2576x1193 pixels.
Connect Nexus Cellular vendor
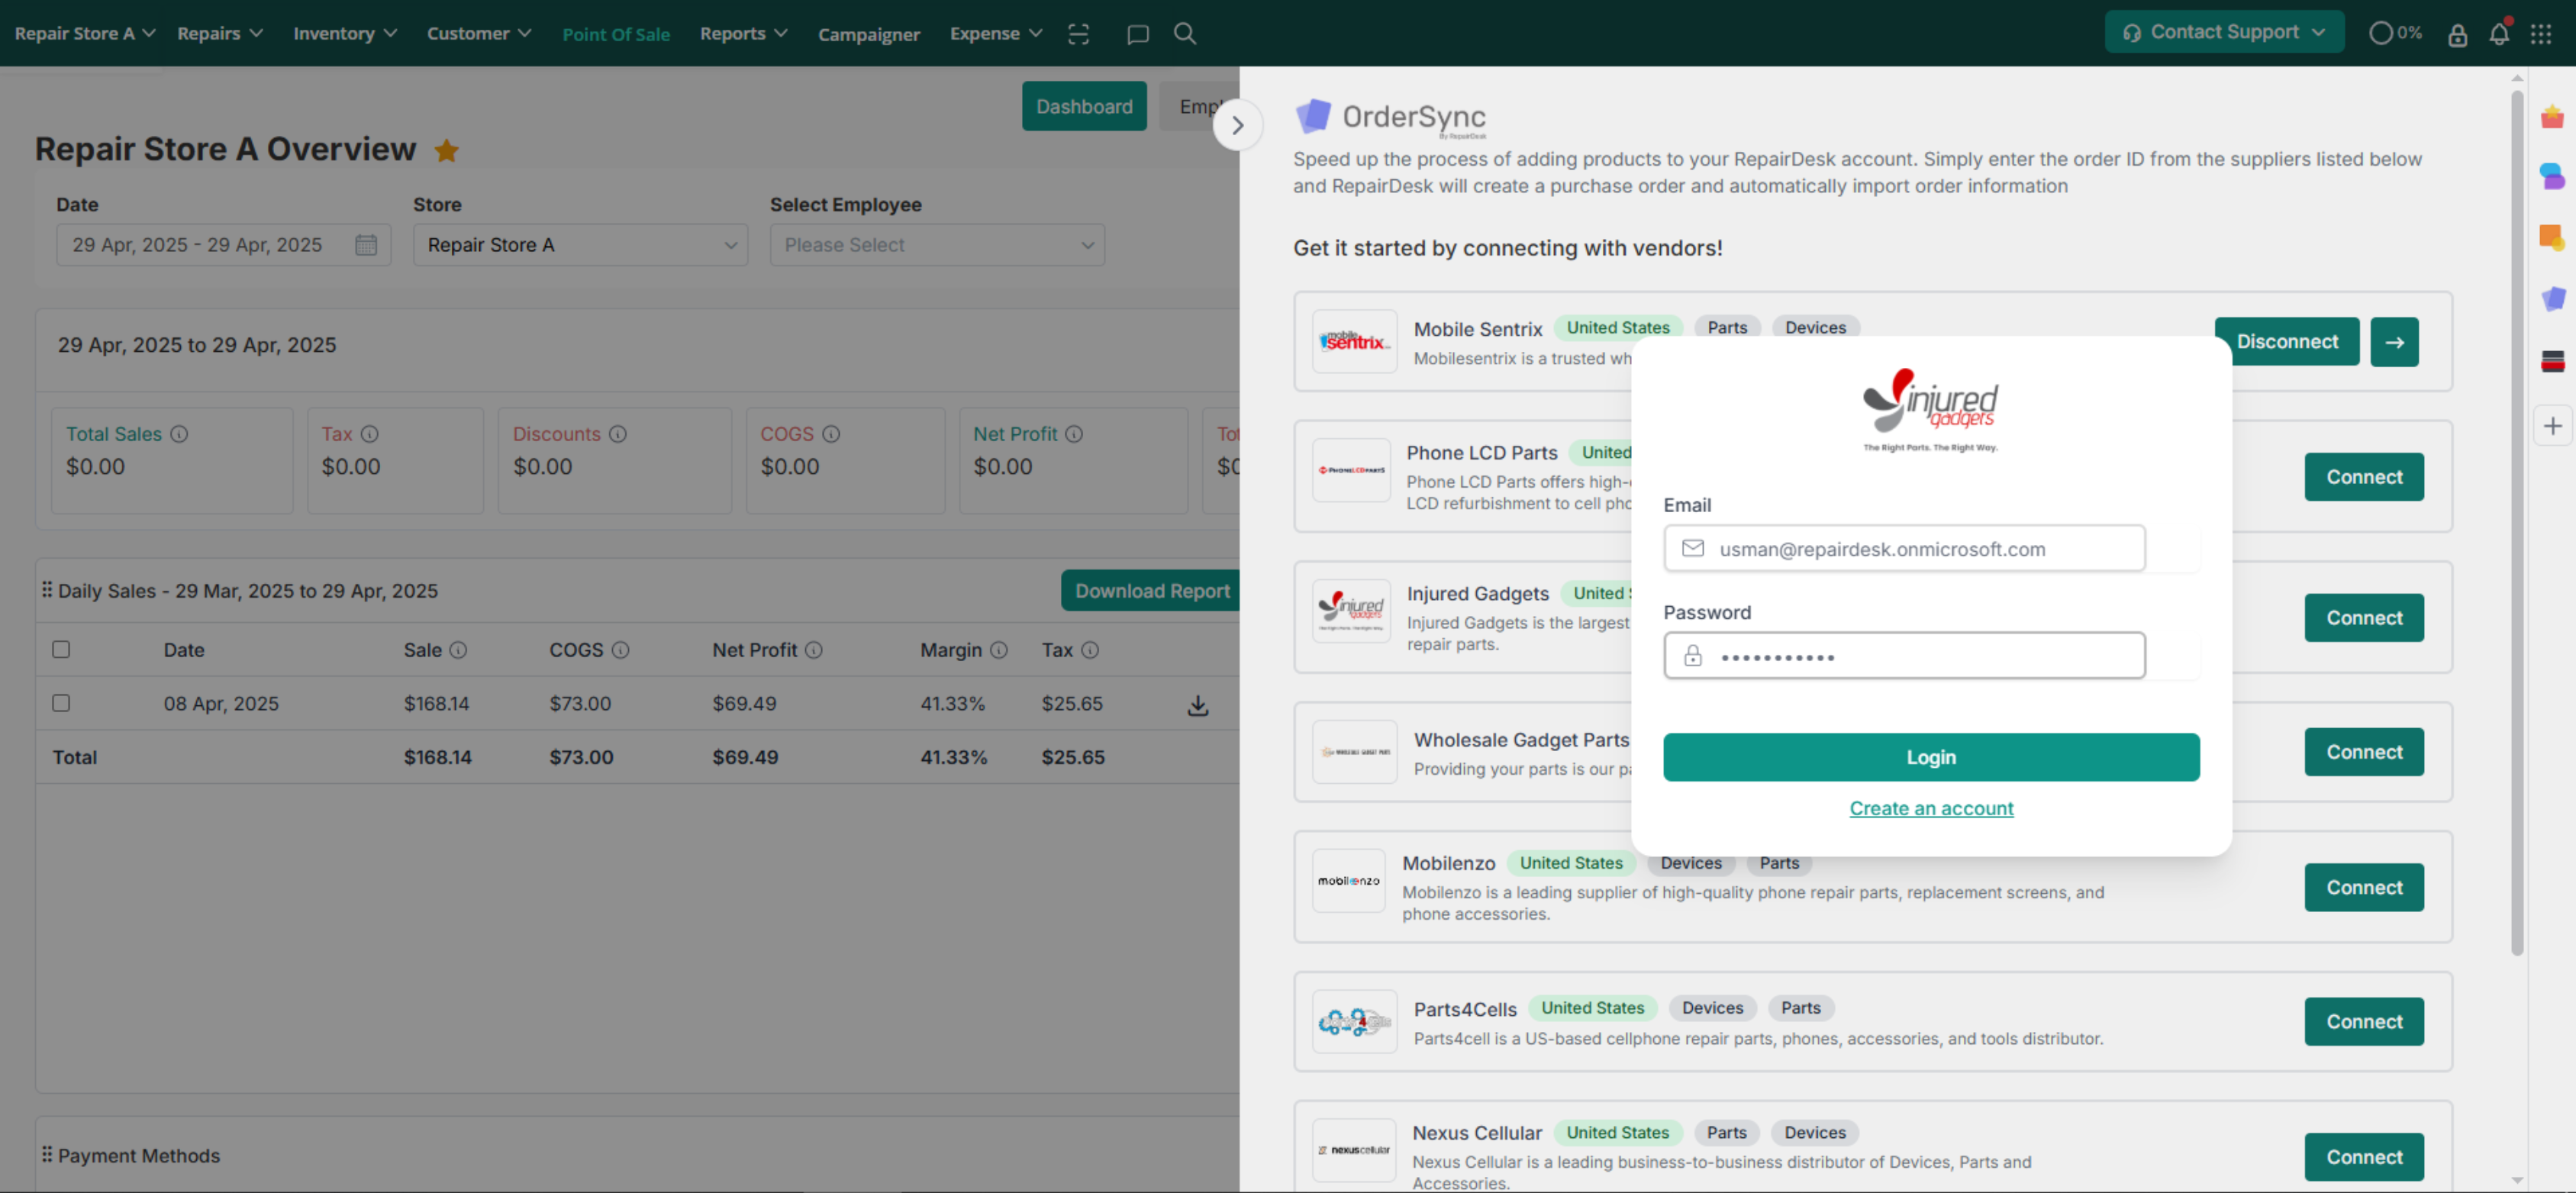pyautogui.click(x=2364, y=1157)
